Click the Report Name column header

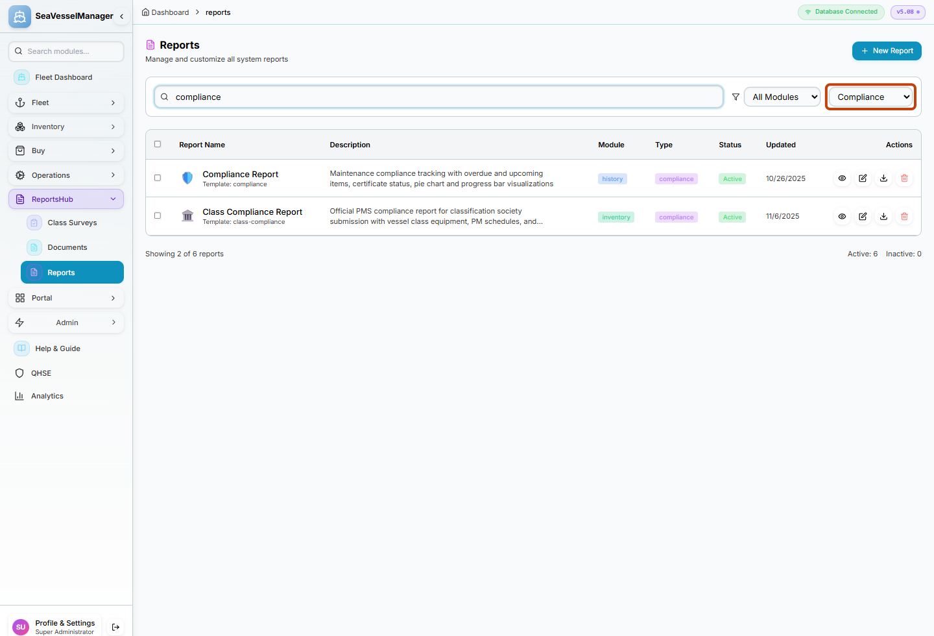point(202,145)
